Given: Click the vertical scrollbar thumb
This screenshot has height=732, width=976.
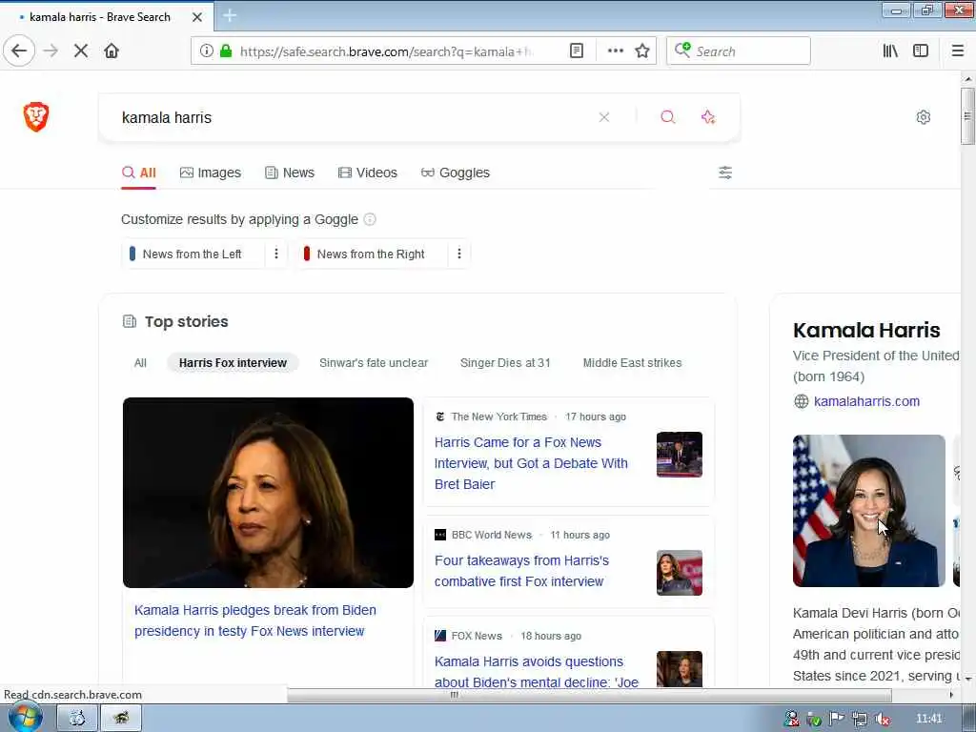Looking at the screenshot, I should coord(967,115).
